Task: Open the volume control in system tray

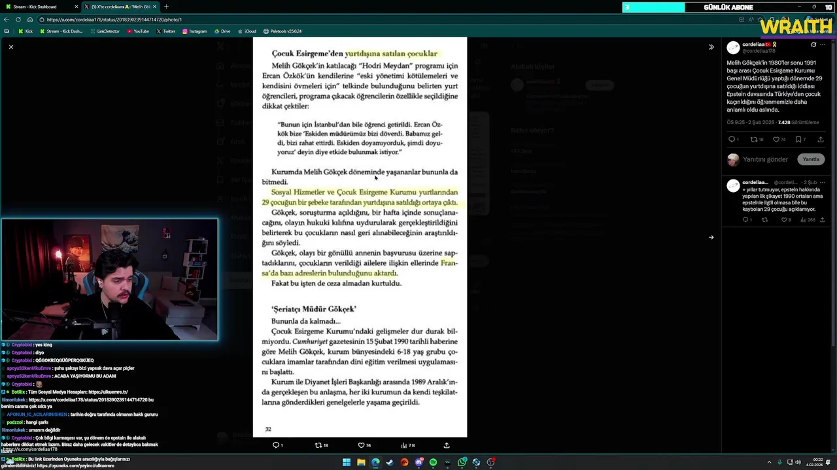Action: coord(798,462)
